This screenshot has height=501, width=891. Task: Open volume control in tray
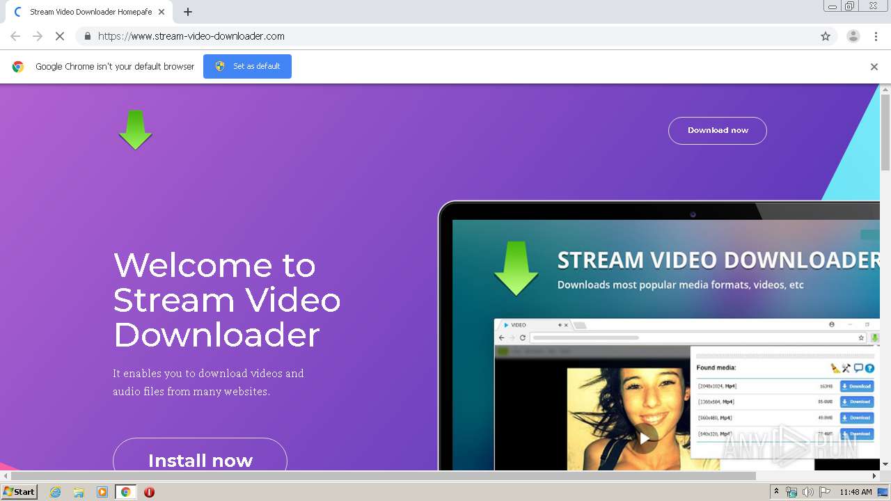coord(808,492)
